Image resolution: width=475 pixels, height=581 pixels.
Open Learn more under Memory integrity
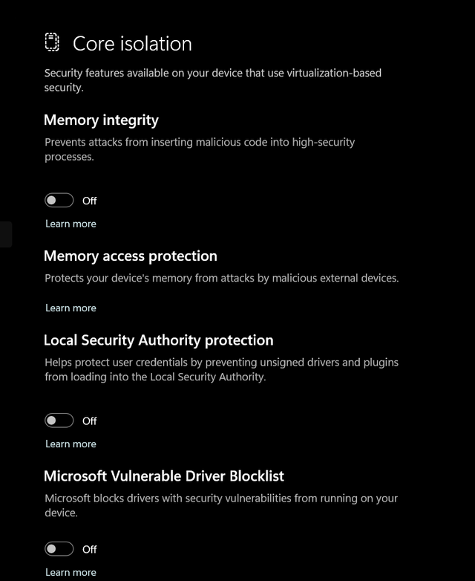point(71,224)
